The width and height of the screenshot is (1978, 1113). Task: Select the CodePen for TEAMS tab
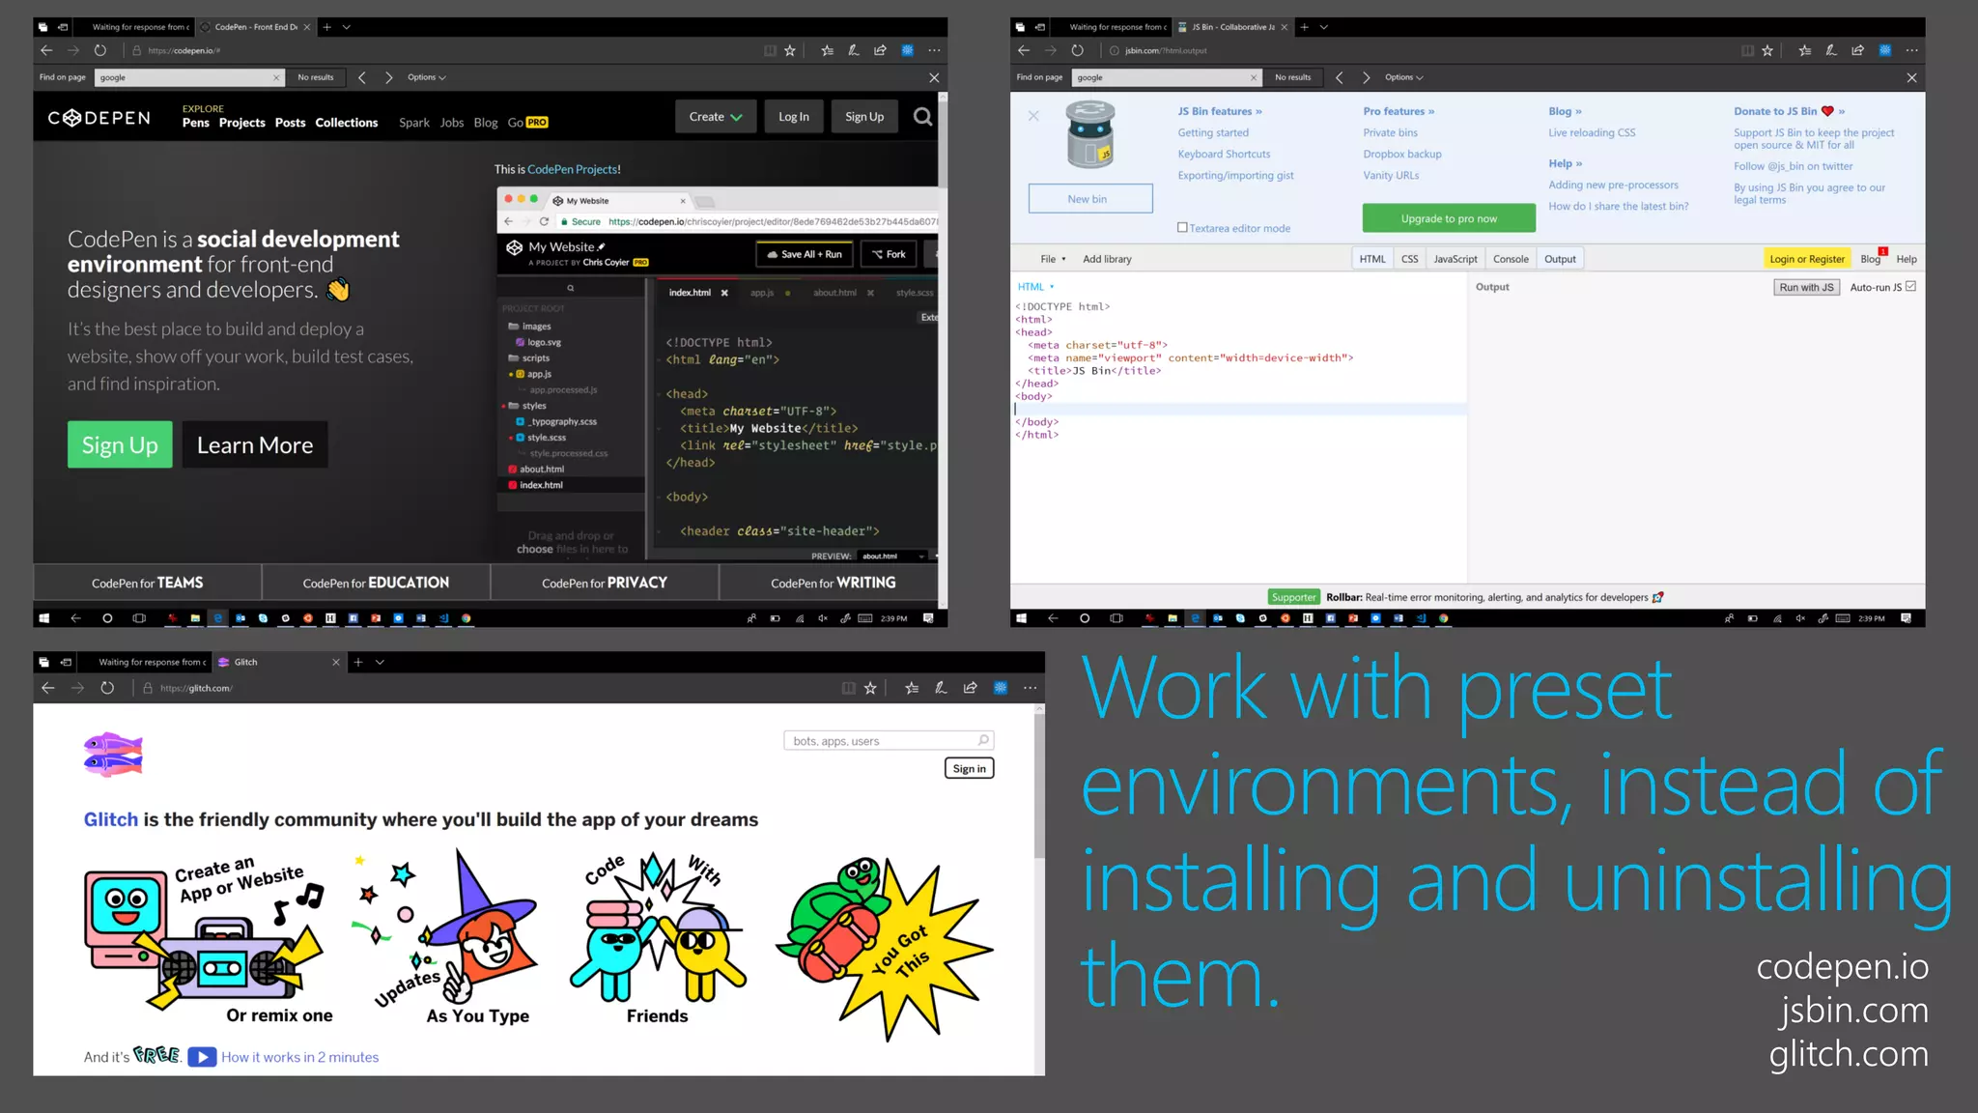point(147,583)
